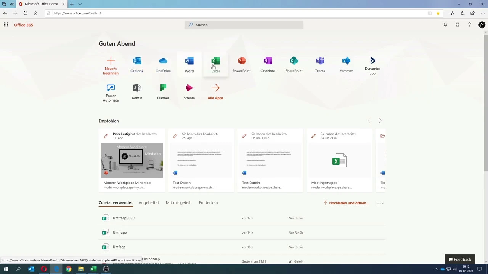The height and width of the screenshot is (274, 488).
Task: Go back in the browser
Action: click(x=5, y=13)
